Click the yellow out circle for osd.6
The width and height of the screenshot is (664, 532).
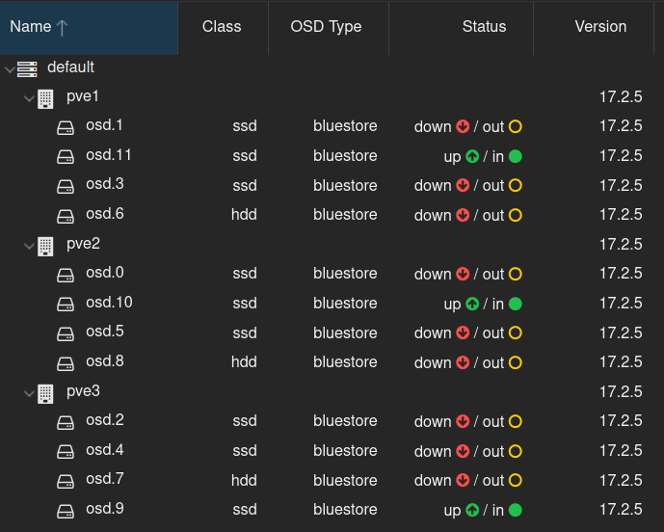[x=516, y=215]
